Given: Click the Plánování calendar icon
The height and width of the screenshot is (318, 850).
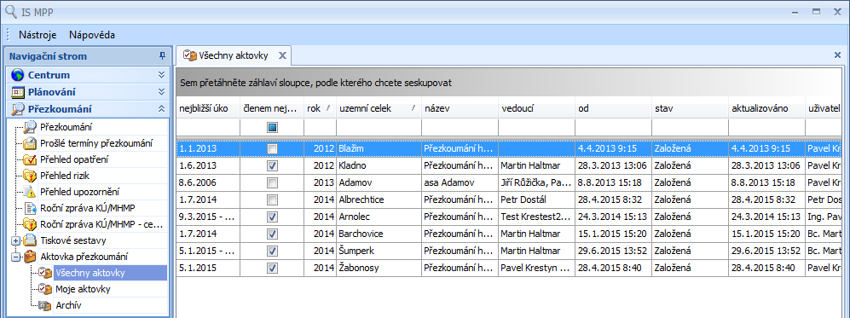Looking at the screenshot, I should pos(18,91).
